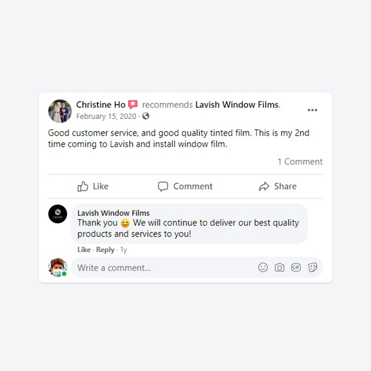Click the speech bubble Comment icon
Screen dimensions: 371x371
click(163, 187)
